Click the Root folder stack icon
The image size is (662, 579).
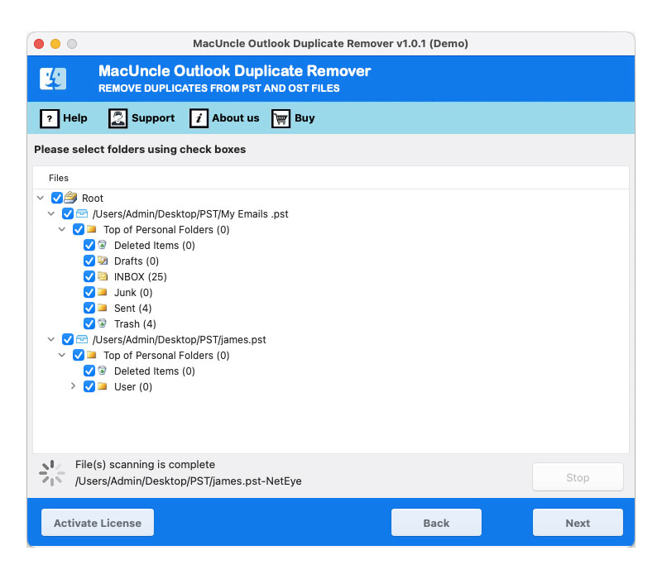[x=70, y=198]
